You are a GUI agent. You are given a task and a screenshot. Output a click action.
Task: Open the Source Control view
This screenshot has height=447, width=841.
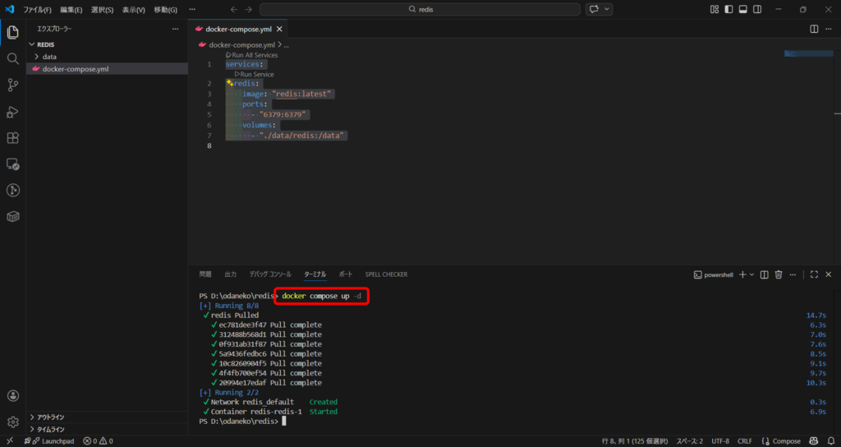13,85
